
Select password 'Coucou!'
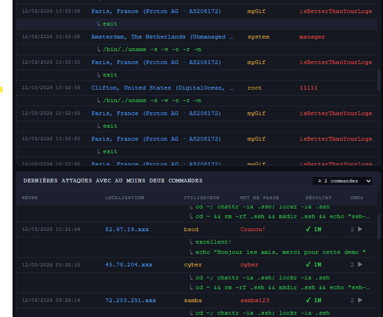point(252,229)
